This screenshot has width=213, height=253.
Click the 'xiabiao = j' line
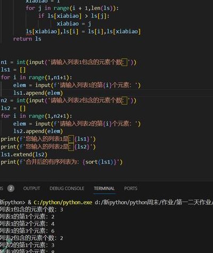point(74,23)
